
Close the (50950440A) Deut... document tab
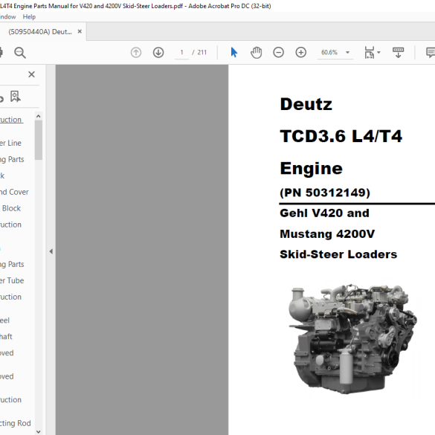(x=80, y=32)
